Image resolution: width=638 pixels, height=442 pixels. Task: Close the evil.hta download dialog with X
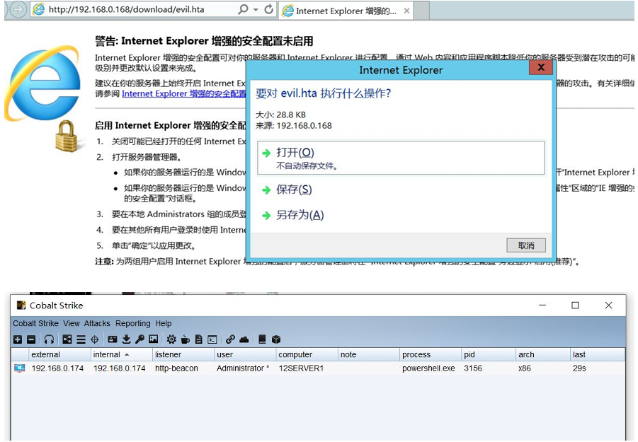[x=541, y=67]
